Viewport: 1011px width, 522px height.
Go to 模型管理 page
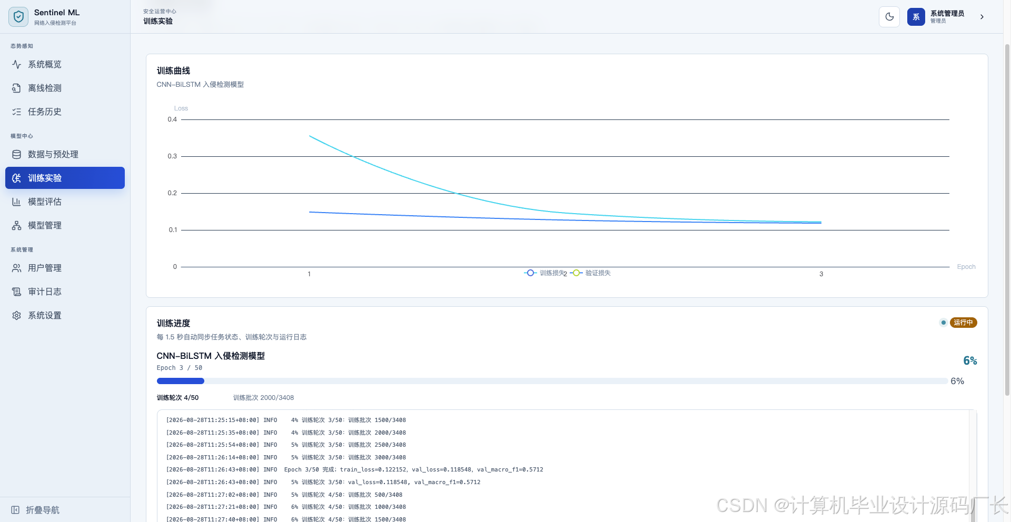coord(65,225)
